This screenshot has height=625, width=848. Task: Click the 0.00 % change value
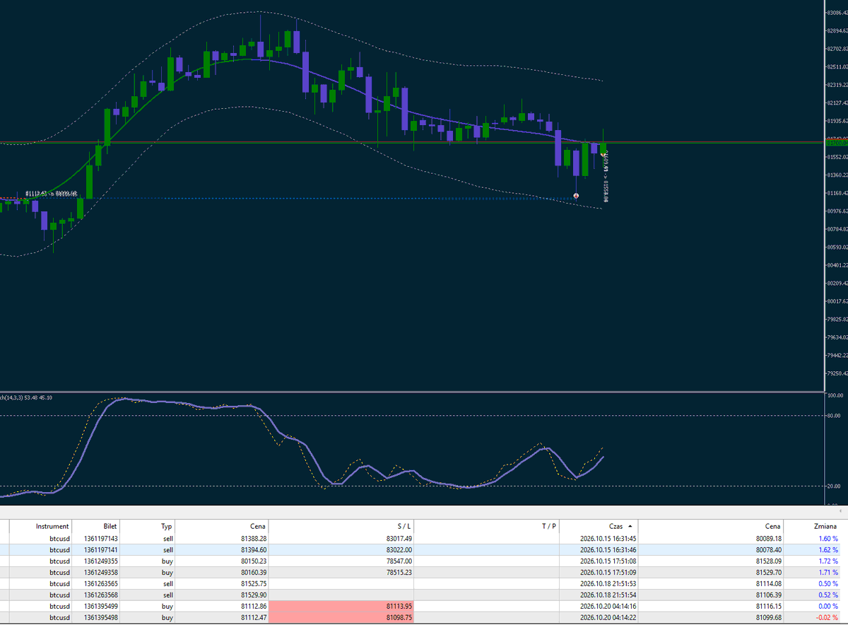(x=828, y=606)
